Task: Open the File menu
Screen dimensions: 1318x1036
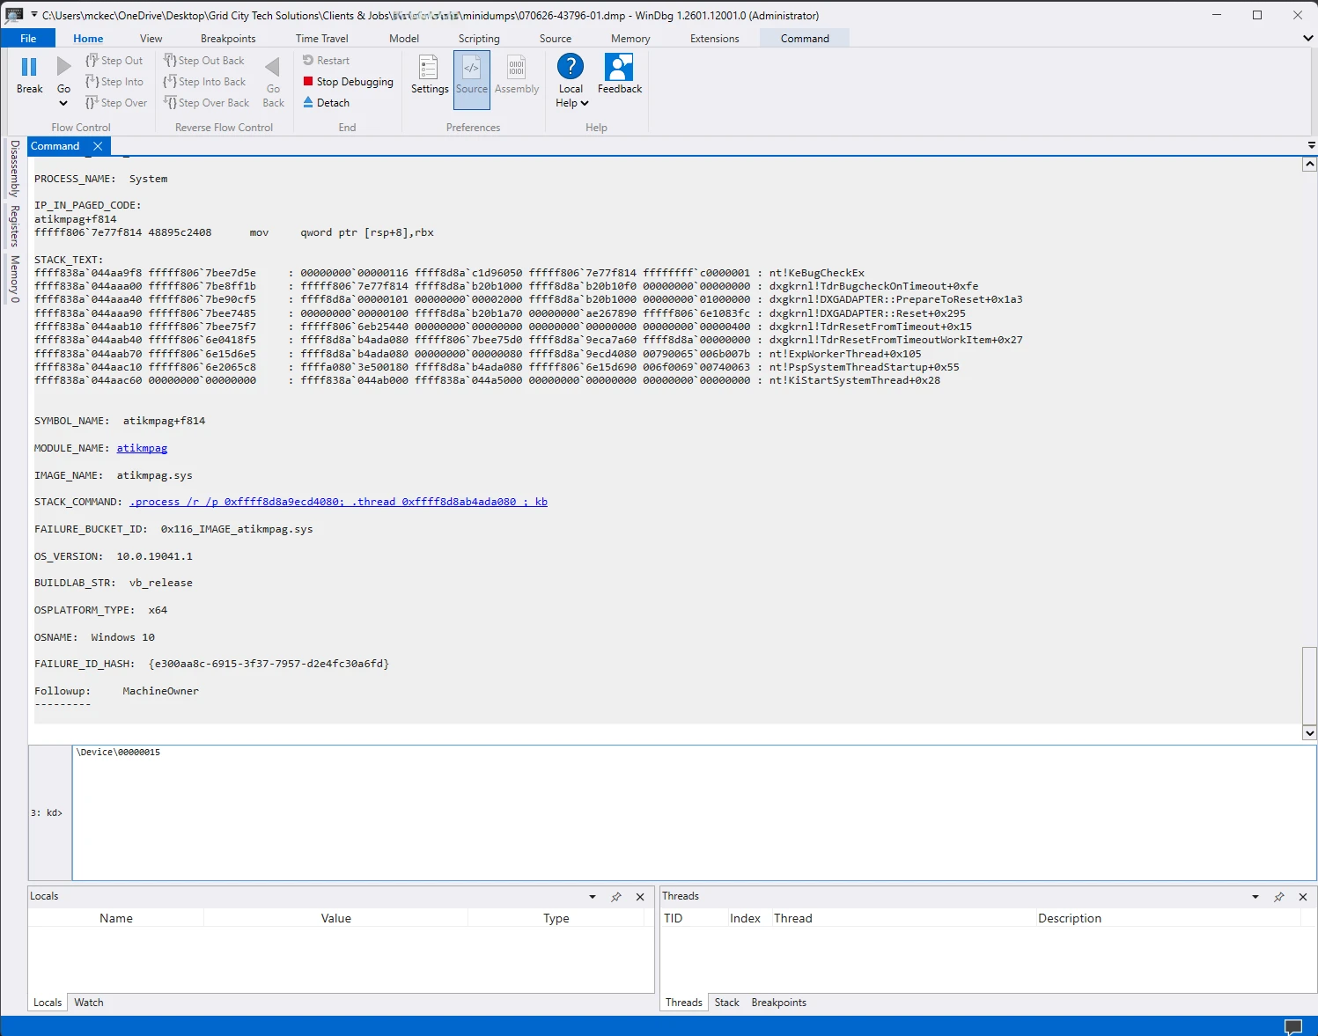Action: tap(28, 38)
